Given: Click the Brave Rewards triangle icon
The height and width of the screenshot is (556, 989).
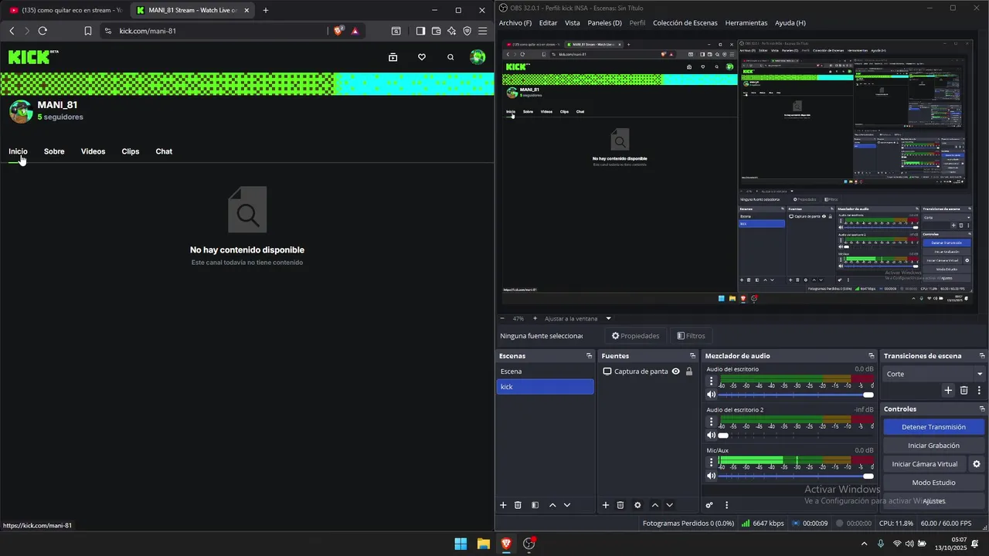Looking at the screenshot, I should pyautogui.click(x=355, y=31).
